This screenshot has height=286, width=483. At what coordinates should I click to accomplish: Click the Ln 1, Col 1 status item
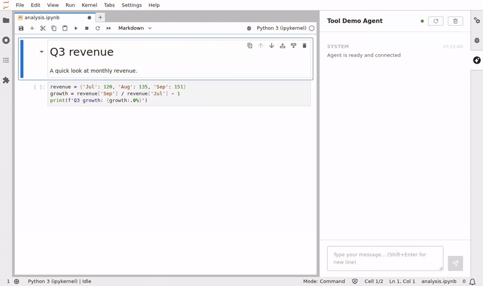402,281
